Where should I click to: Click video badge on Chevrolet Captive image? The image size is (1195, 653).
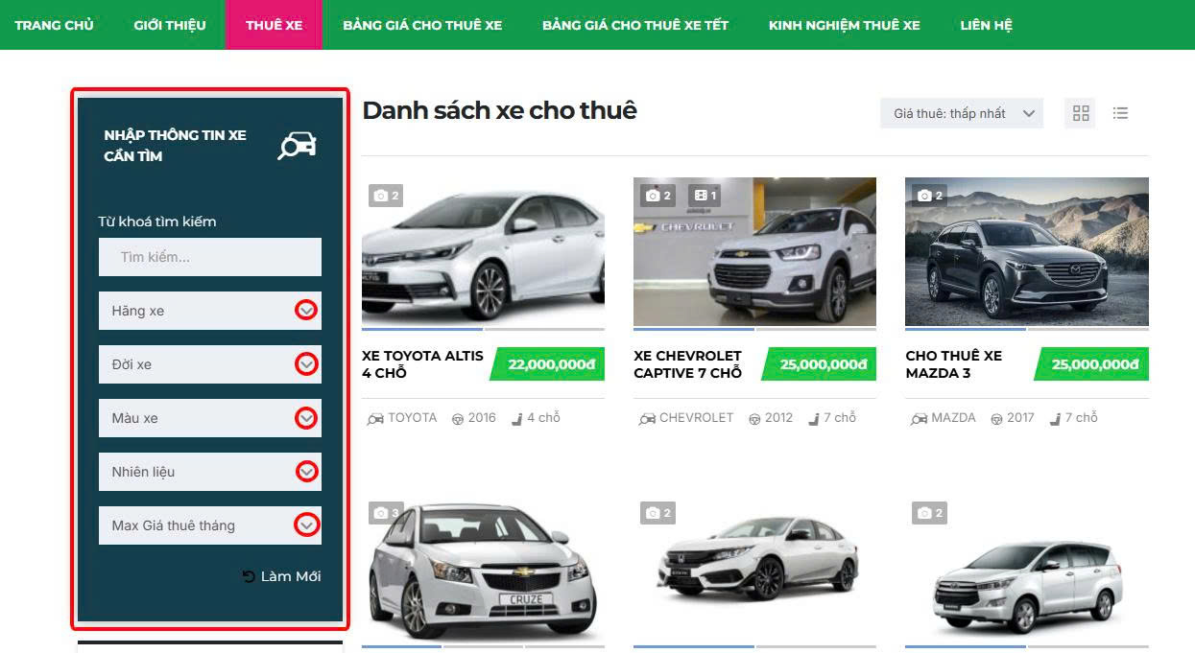[705, 196]
